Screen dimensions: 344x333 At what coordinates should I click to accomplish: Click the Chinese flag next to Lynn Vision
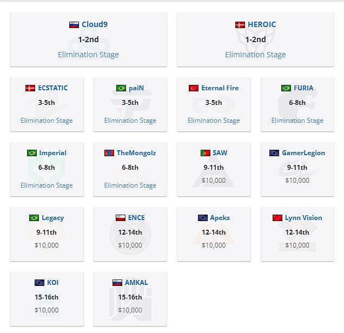277,218
